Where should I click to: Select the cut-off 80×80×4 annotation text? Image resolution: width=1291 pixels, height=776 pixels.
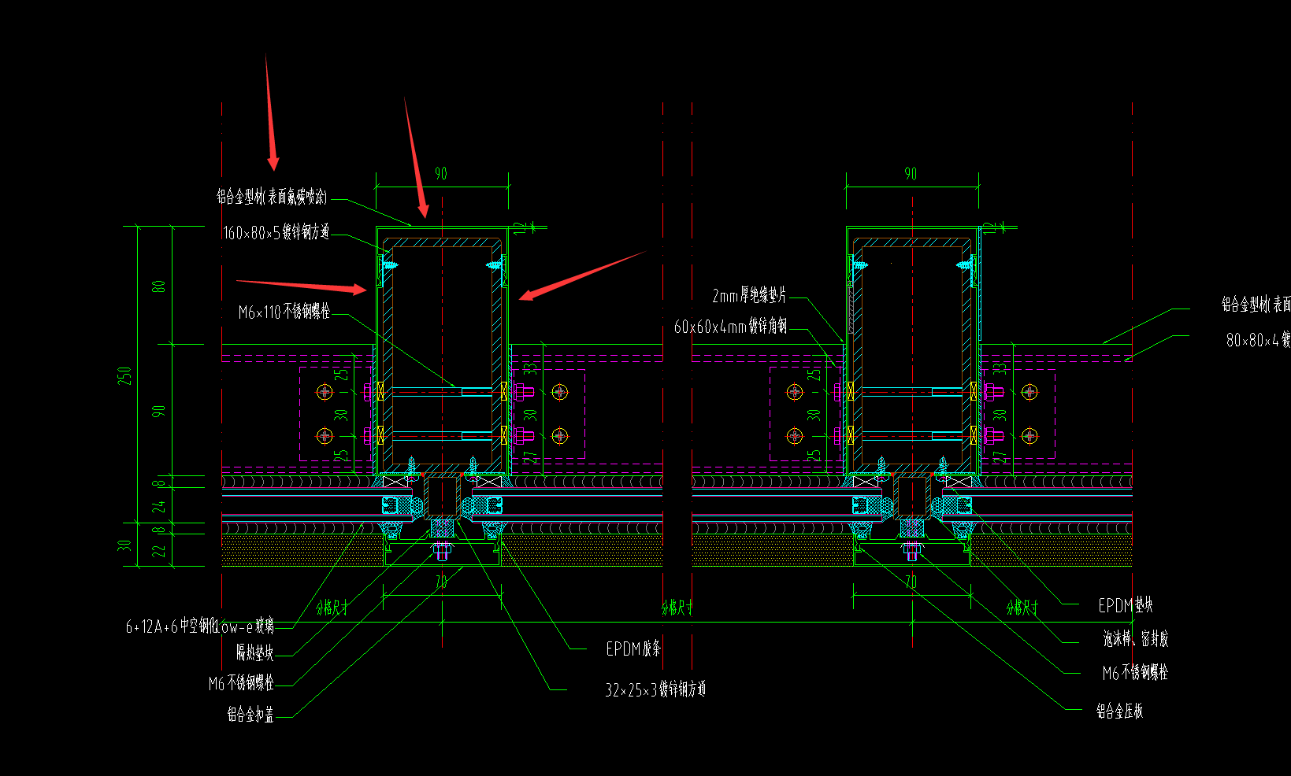1258,340
